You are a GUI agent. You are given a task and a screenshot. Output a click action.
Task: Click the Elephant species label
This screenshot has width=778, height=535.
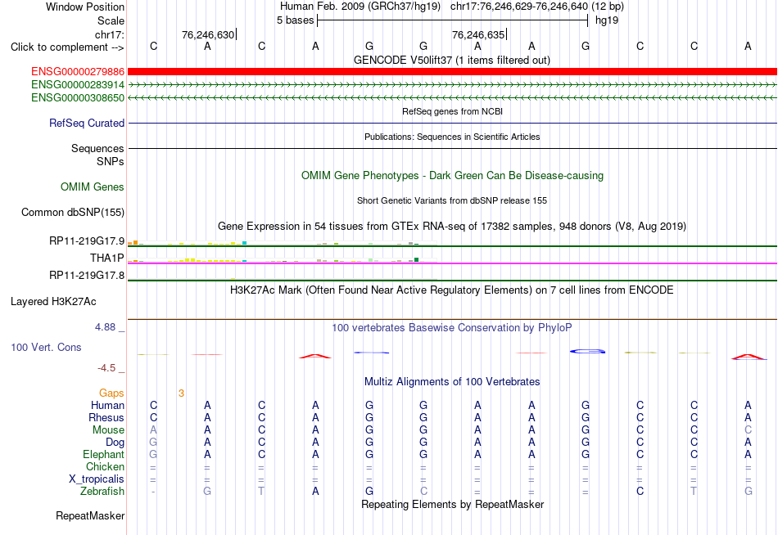click(103, 455)
